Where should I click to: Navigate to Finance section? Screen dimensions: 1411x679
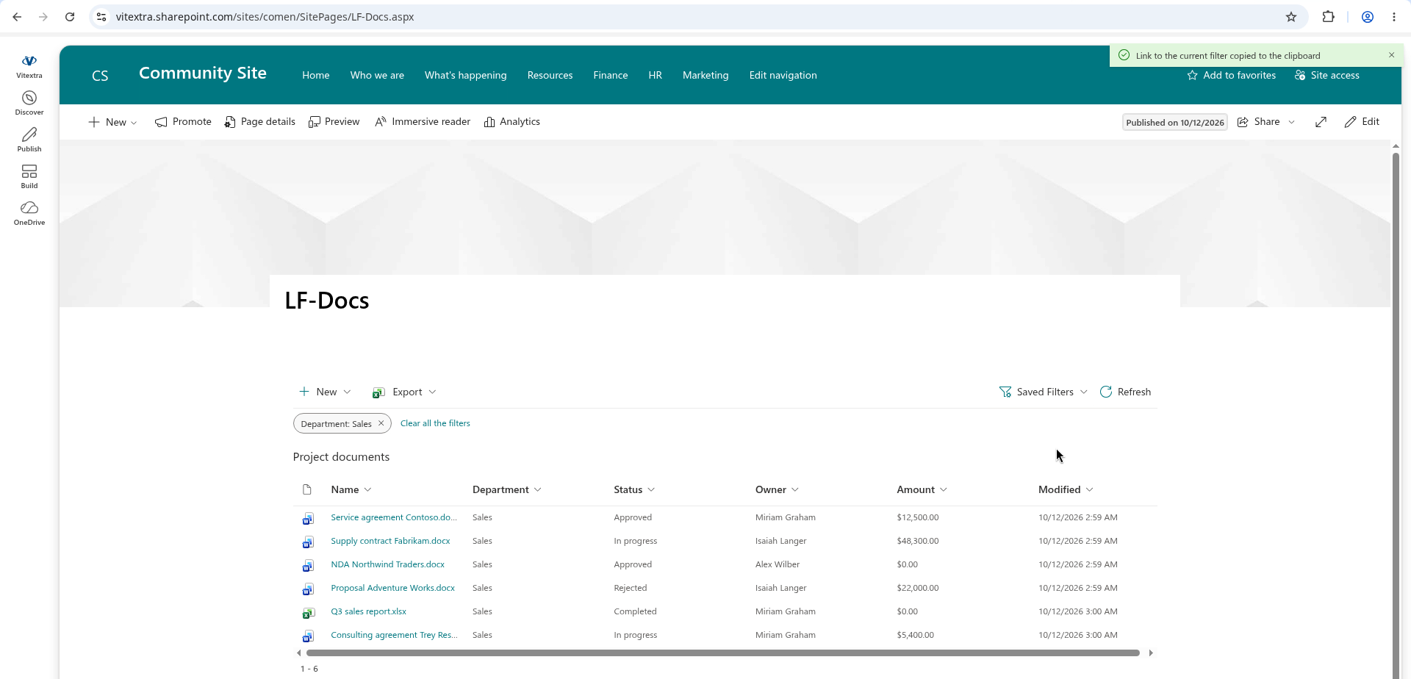(611, 76)
